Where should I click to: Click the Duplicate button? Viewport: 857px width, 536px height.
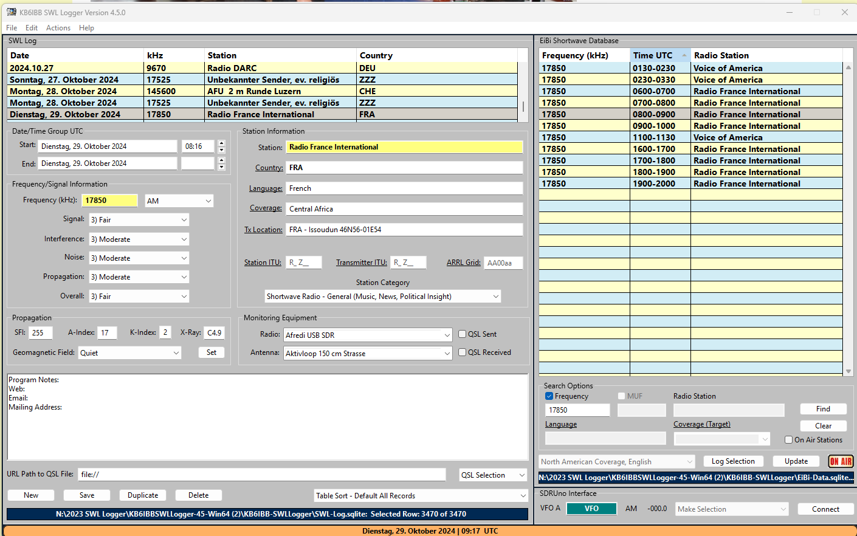143,495
